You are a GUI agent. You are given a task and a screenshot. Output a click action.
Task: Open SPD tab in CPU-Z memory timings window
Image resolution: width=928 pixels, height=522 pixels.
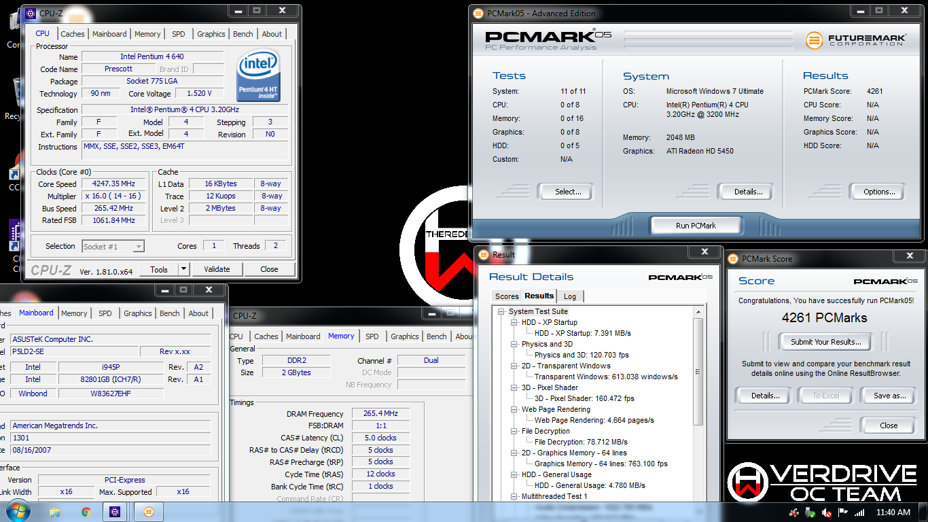pos(372,336)
